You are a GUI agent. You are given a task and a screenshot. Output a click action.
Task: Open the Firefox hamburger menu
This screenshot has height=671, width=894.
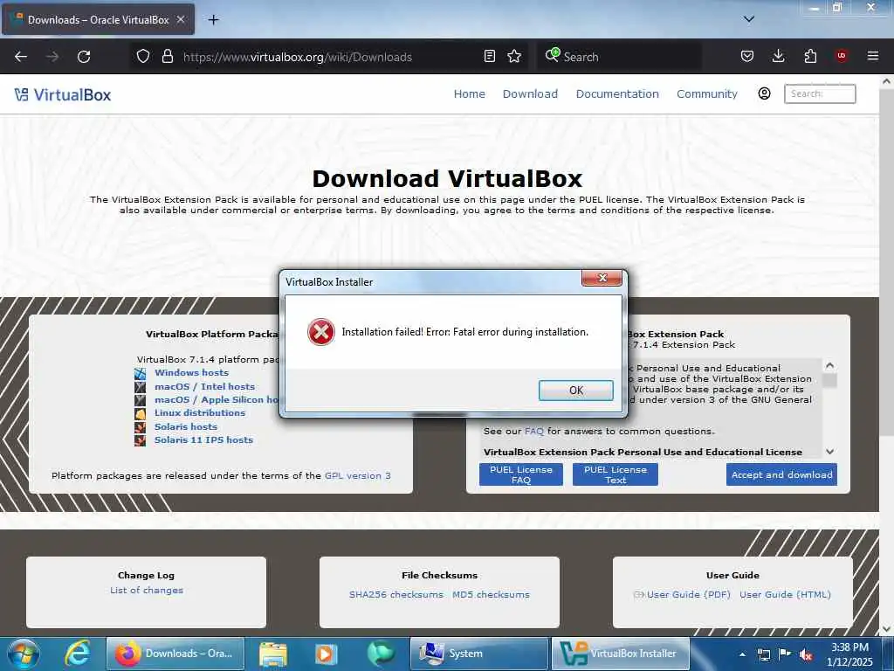(872, 56)
